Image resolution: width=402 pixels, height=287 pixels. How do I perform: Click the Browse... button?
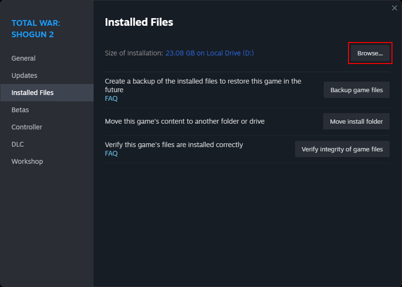click(x=370, y=53)
